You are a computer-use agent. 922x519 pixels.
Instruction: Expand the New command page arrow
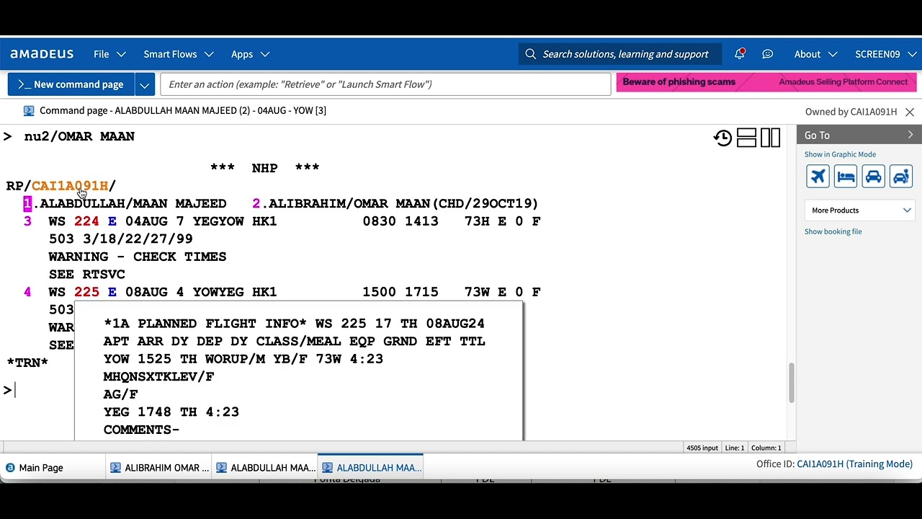(145, 84)
